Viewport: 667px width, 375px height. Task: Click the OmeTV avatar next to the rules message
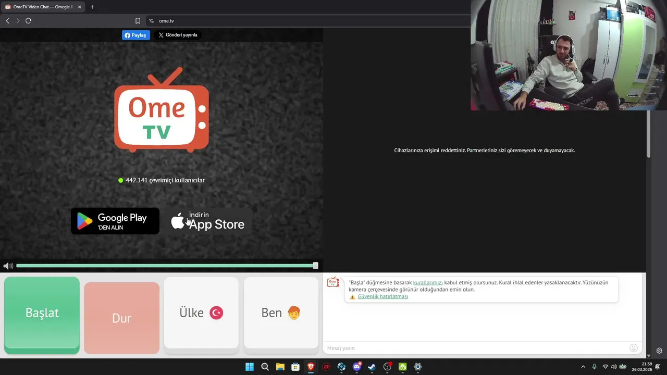click(x=333, y=282)
